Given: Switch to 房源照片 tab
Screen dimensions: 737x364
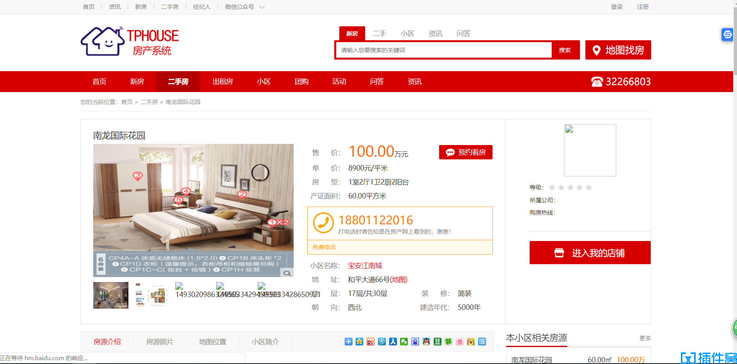Looking at the screenshot, I should [x=160, y=342].
